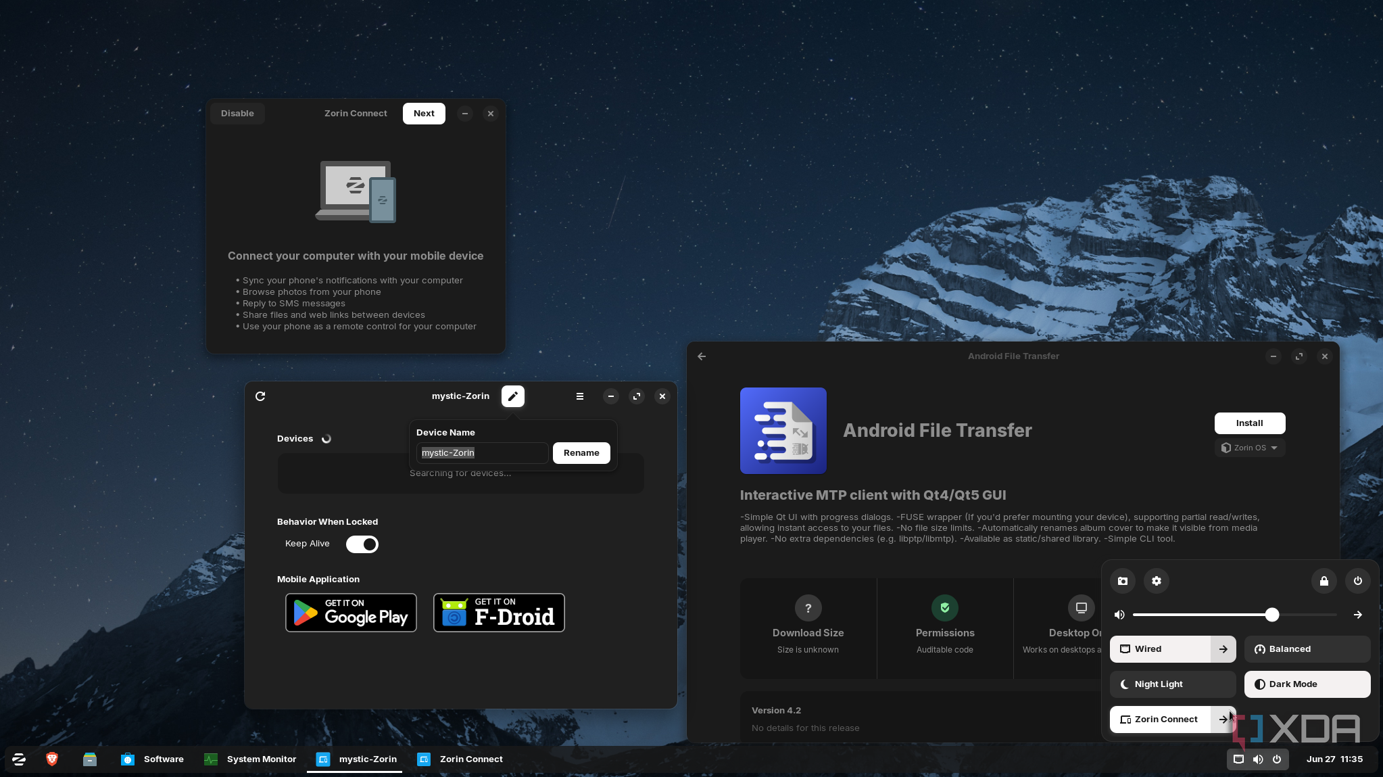Click the pencil edit device name icon

click(513, 396)
